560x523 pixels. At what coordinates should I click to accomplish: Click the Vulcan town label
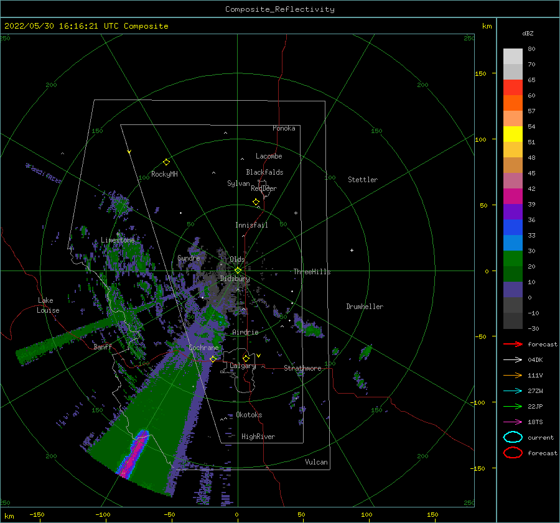click(317, 462)
